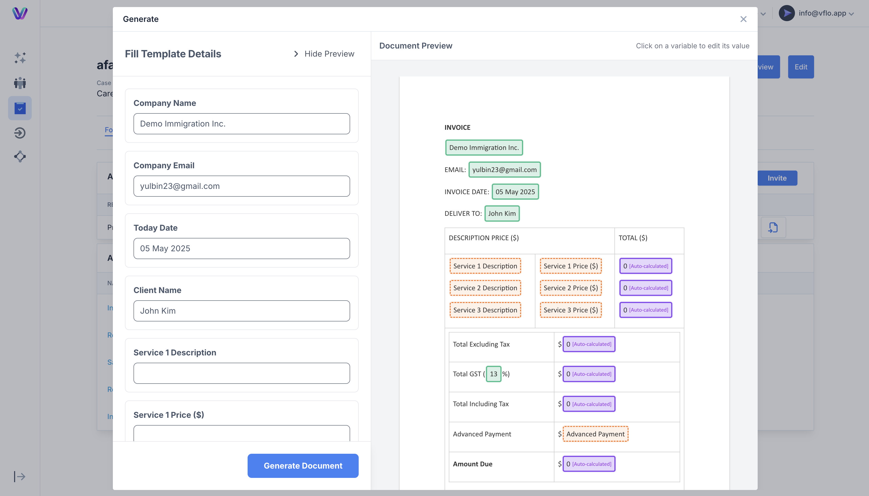The width and height of the screenshot is (869, 496).
Task: Expand sidebar with arrow icon at bottom
Action: pos(20,476)
